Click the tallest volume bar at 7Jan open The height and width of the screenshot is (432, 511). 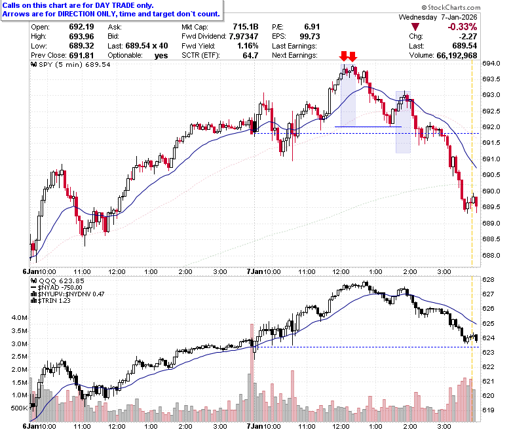click(x=252, y=372)
